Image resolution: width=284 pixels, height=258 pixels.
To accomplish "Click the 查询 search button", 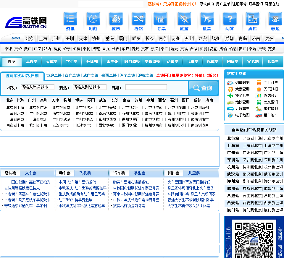I will tap(203, 88).
